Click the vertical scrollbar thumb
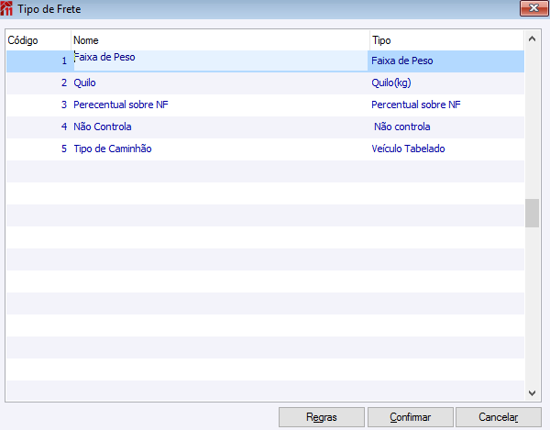This screenshot has width=550, height=430. click(x=532, y=214)
